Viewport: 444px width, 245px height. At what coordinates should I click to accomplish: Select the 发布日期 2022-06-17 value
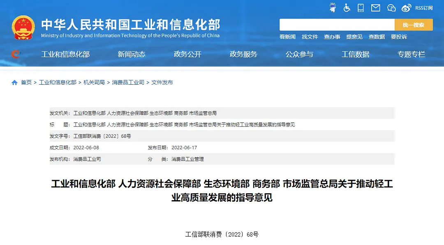pyautogui.click(x=184, y=148)
